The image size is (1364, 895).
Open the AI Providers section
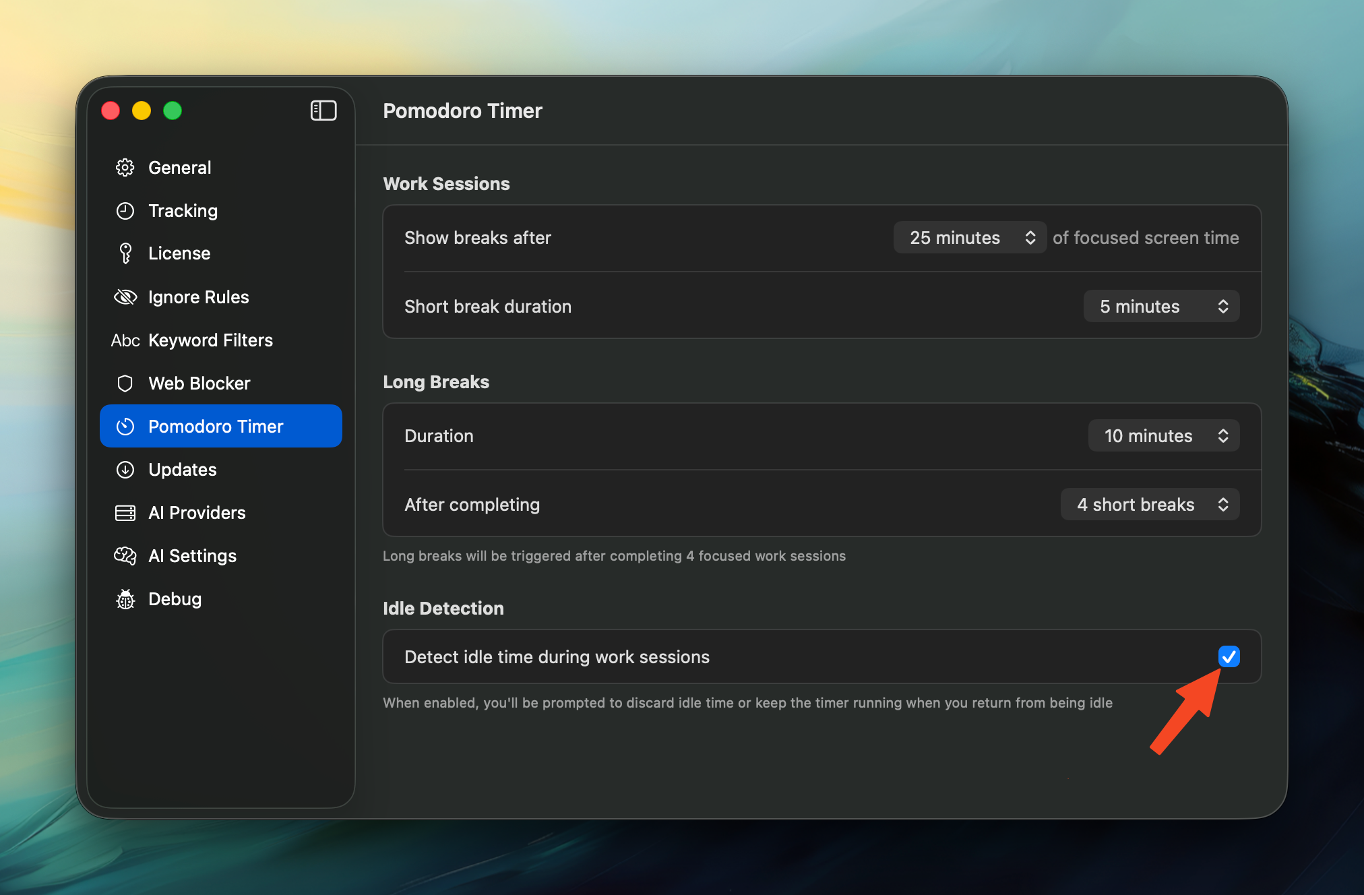click(x=196, y=513)
